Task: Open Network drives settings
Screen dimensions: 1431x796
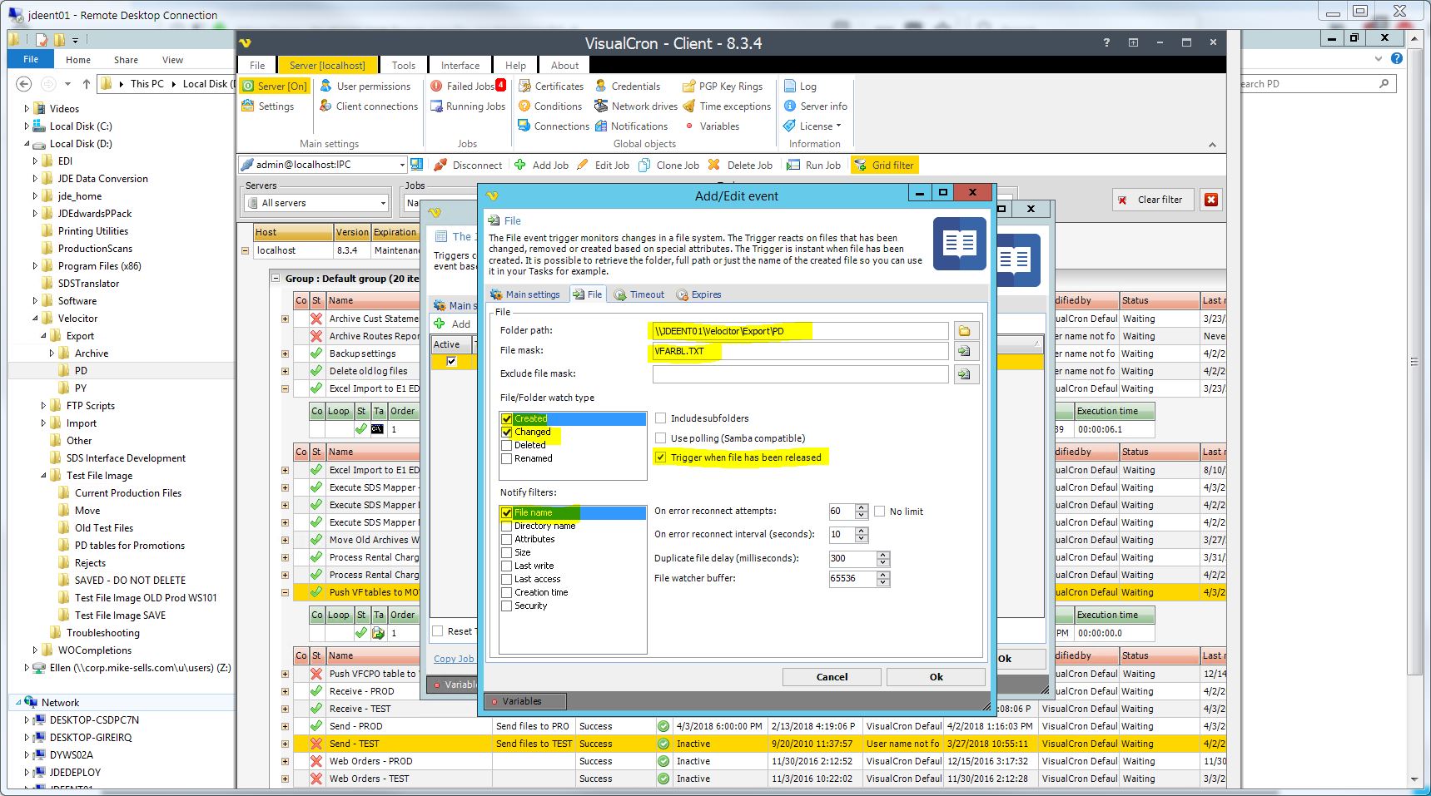Action: [636, 106]
